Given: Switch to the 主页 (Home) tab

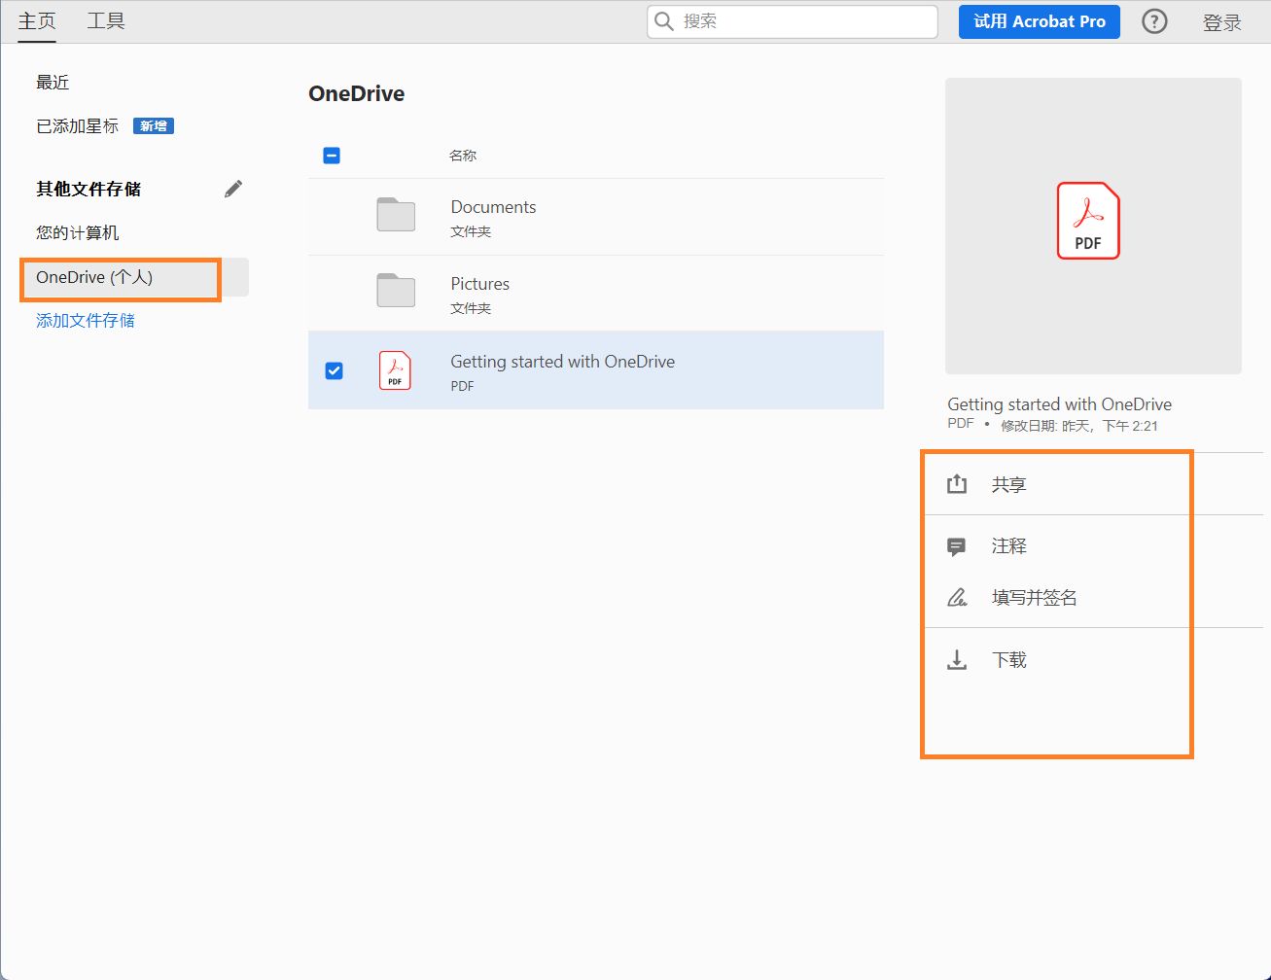Looking at the screenshot, I should [36, 20].
